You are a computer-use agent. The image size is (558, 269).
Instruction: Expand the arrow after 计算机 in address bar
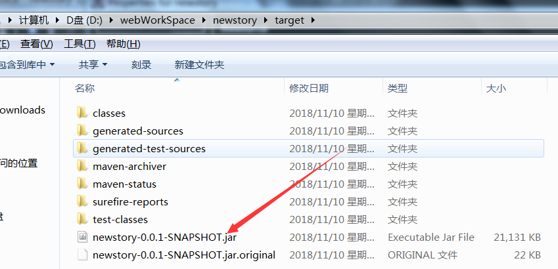click(58, 20)
